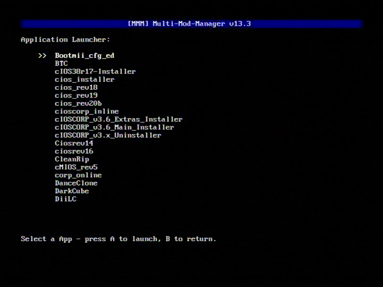This screenshot has height=287, width=383.
Task: Select the Bootmii_cfg_ed entry
Action: coord(84,56)
